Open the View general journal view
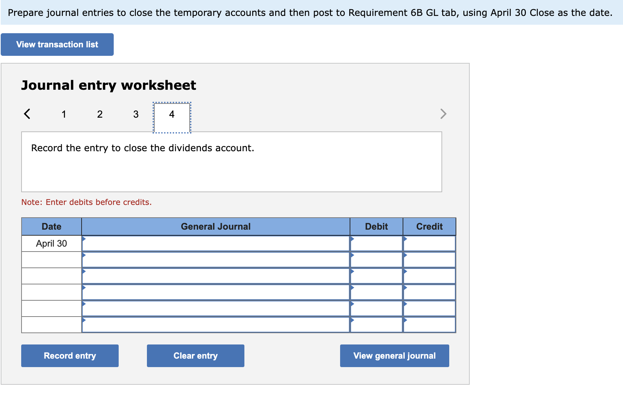The image size is (623, 395). click(x=394, y=355)
